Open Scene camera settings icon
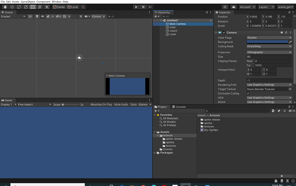 [x=86, y=16]
